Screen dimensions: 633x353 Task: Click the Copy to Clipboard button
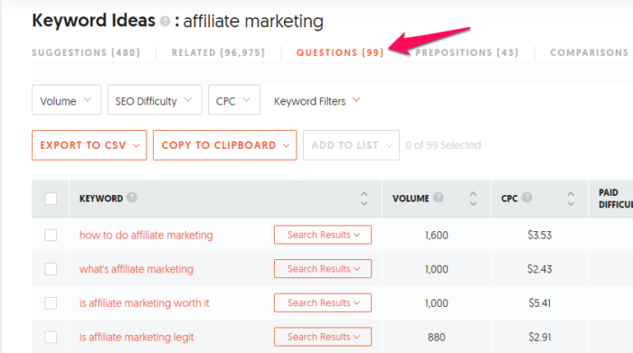225,145
